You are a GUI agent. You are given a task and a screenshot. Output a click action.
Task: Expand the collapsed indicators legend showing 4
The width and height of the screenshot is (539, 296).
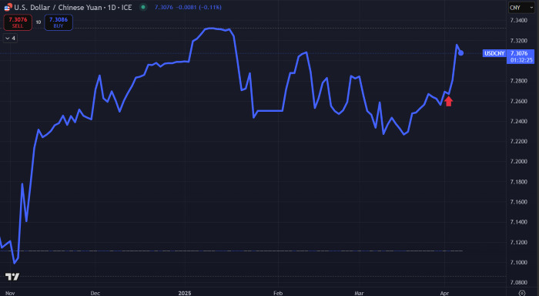10,39
